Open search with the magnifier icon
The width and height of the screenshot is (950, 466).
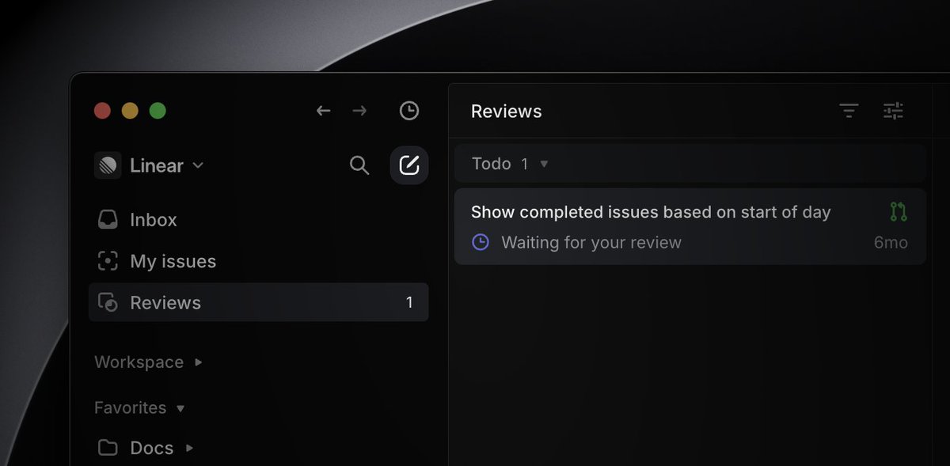click(359, 165)
